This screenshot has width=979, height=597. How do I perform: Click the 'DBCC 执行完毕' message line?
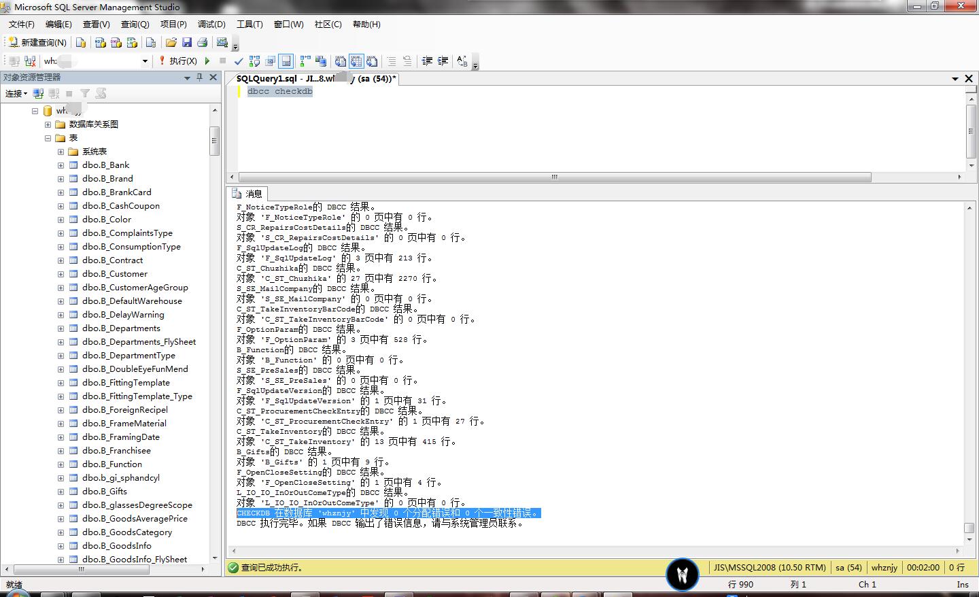pos(381,524)
